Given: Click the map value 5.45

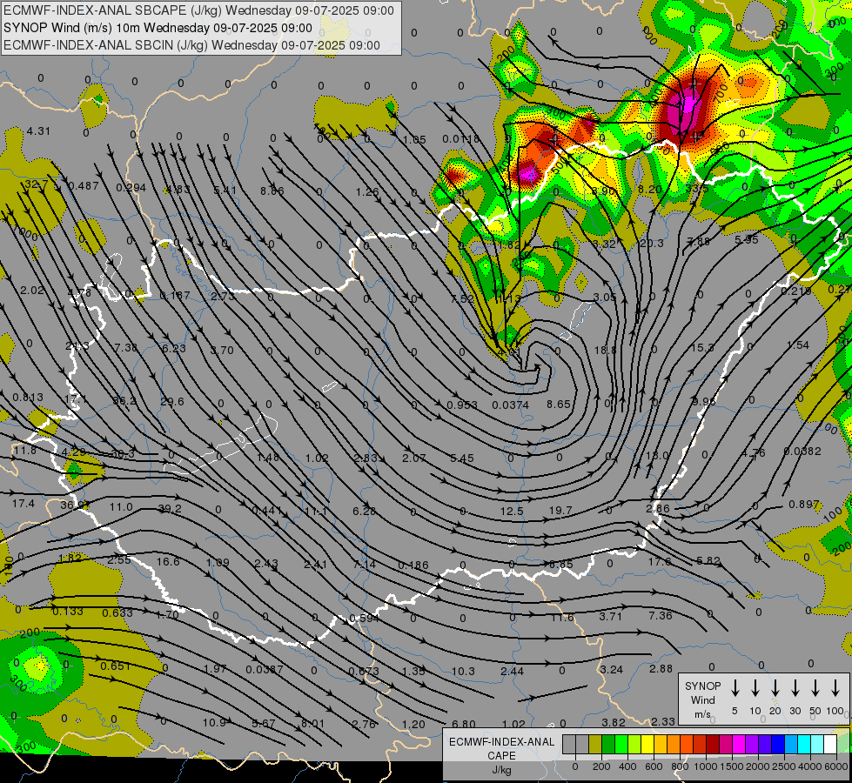Looking at the screenshot, I should (462, 458).
